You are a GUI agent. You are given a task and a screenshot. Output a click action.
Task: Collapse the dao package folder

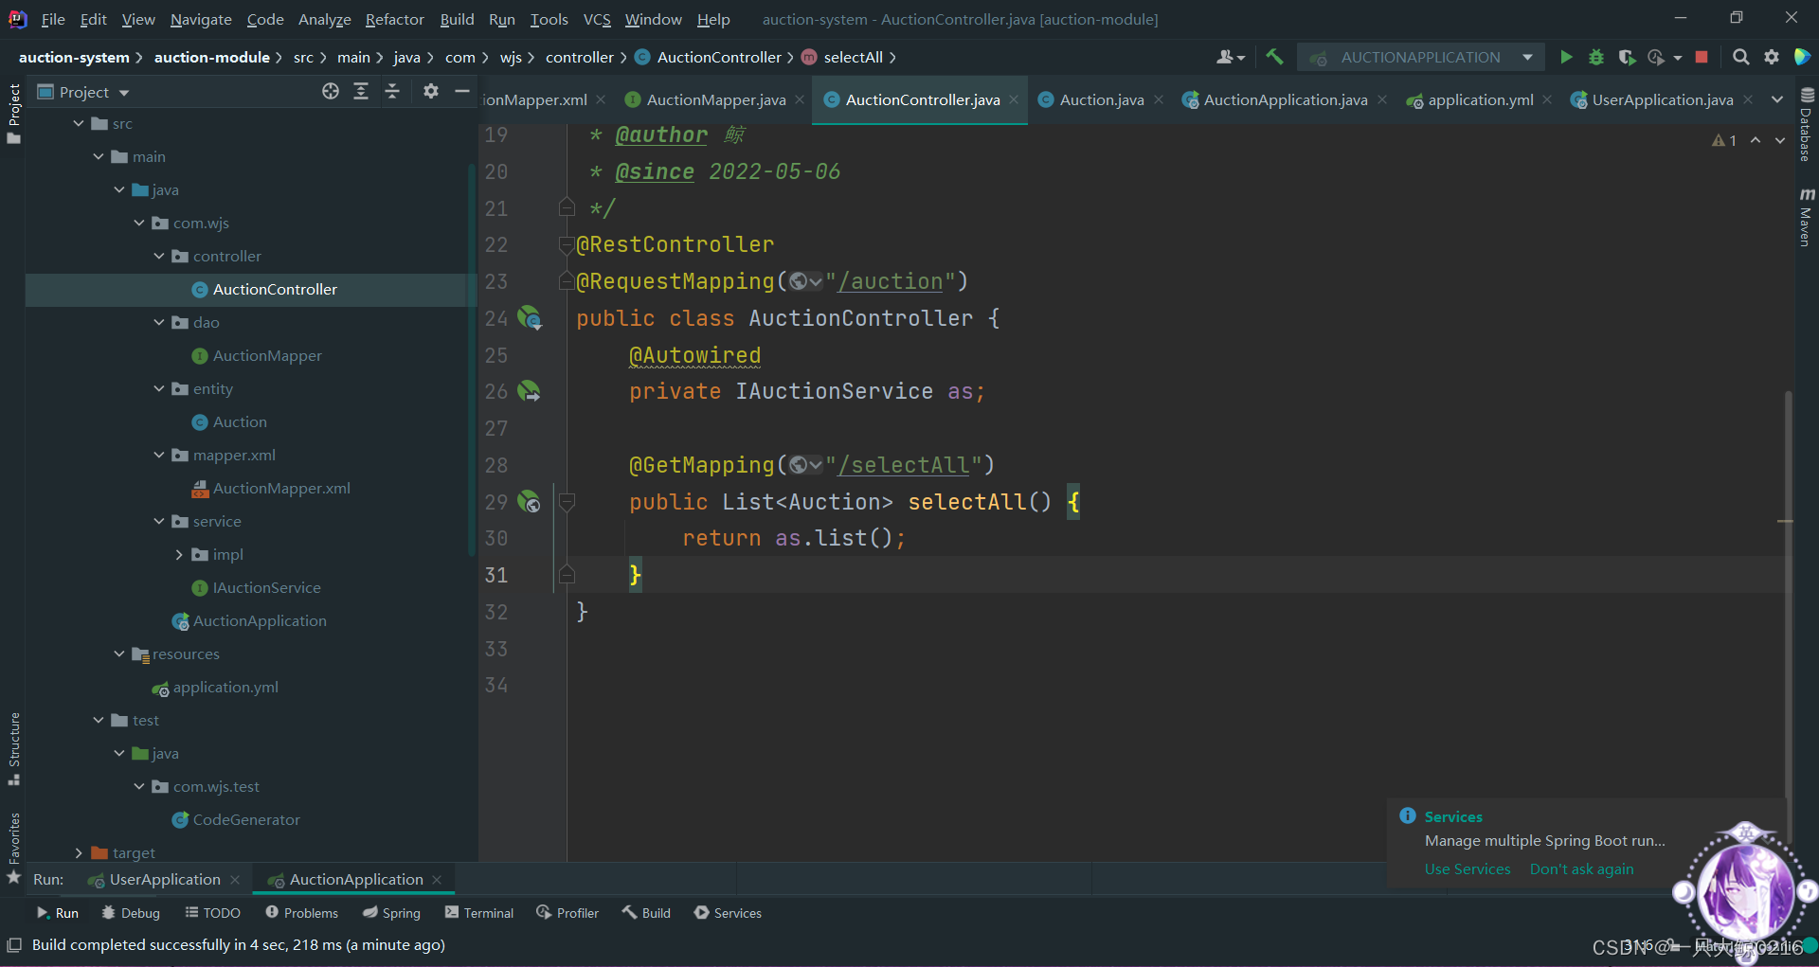pyautogui.click(x=159, y=323)
